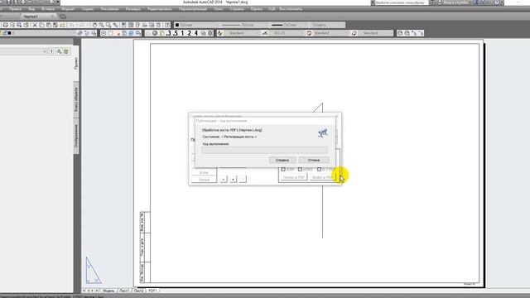Click Отмена to cancel publishing
Image resolution: width=530 pixels, height=298 pixels.
314,160
